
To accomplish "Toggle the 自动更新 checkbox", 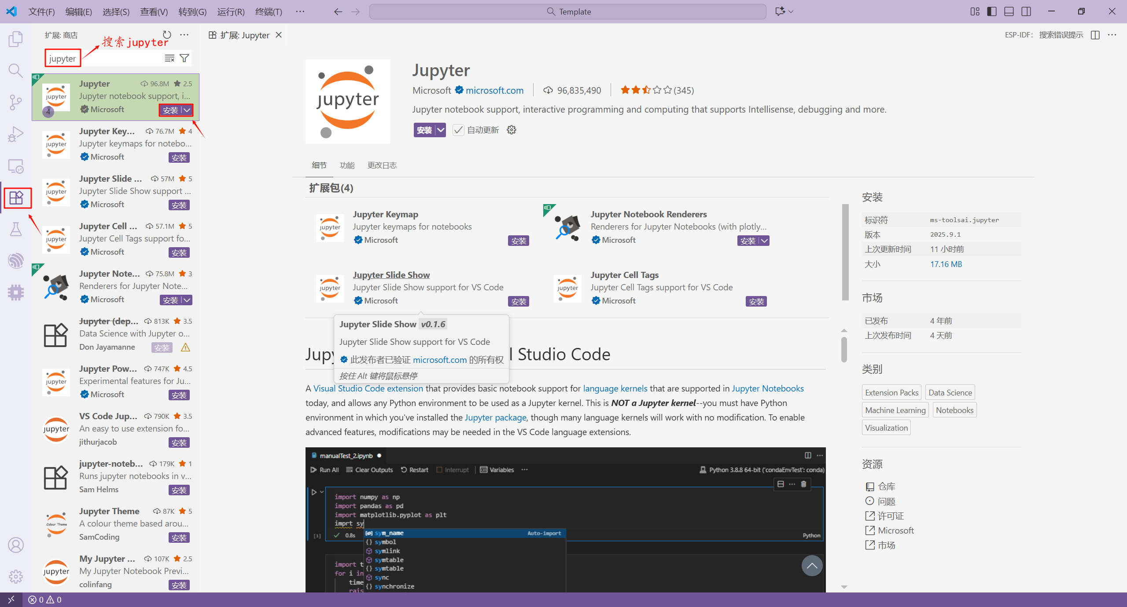I will pos(458,130).
